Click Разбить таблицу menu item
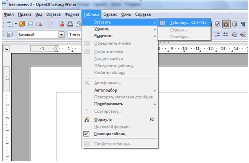249x163 pixels. 120,73
